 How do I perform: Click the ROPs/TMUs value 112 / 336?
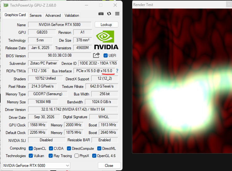click(39, 71)
